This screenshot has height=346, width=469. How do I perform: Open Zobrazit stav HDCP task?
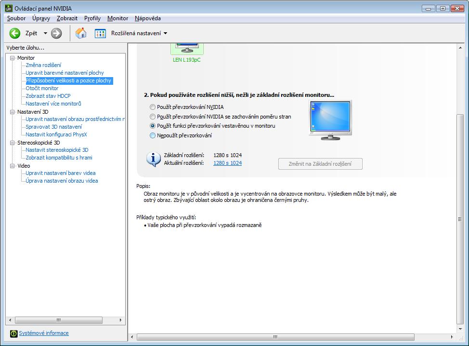48,96
